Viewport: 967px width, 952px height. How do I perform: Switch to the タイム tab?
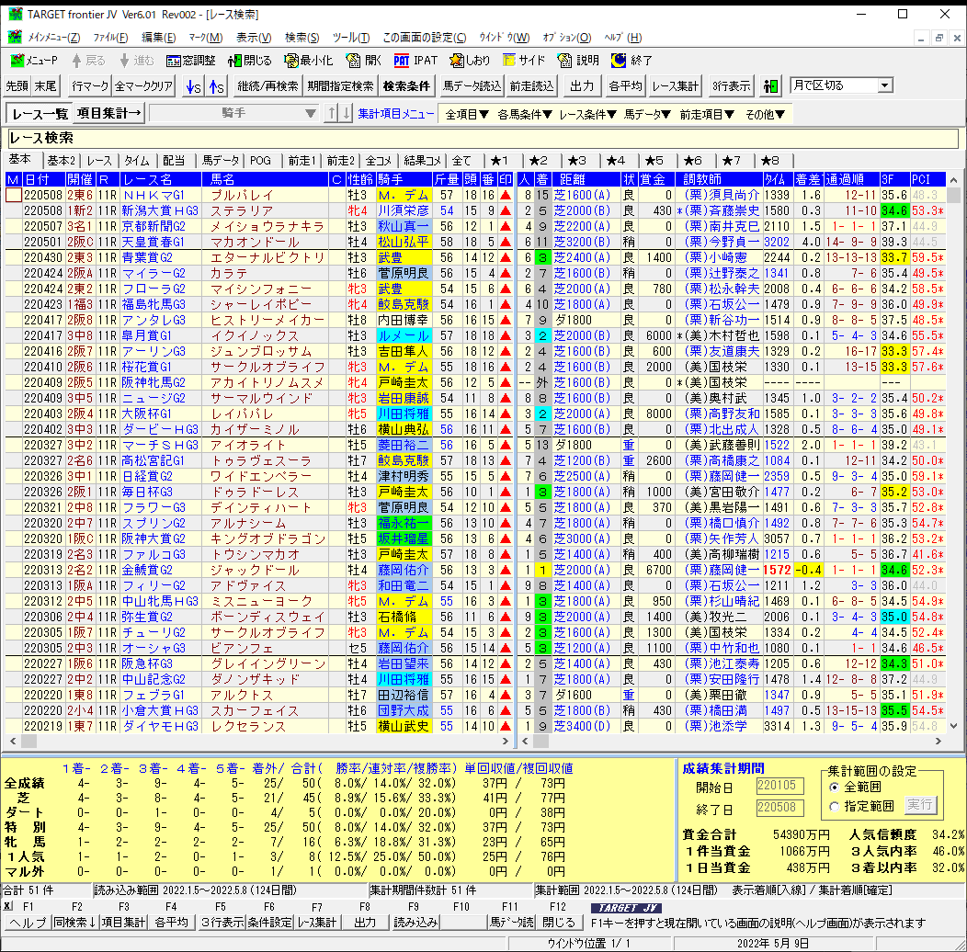137,161
